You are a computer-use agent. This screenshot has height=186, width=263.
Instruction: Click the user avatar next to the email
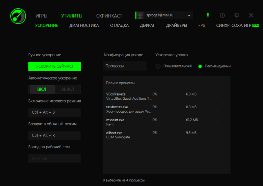[x=140, y=15]
